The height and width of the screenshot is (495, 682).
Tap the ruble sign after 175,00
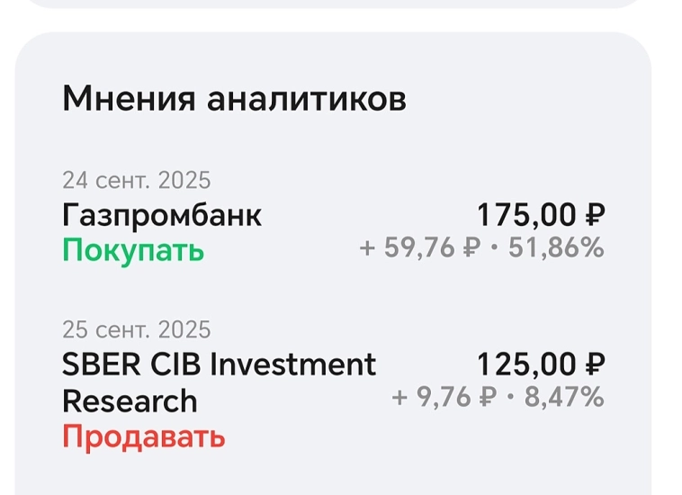(x=595, y=216)
